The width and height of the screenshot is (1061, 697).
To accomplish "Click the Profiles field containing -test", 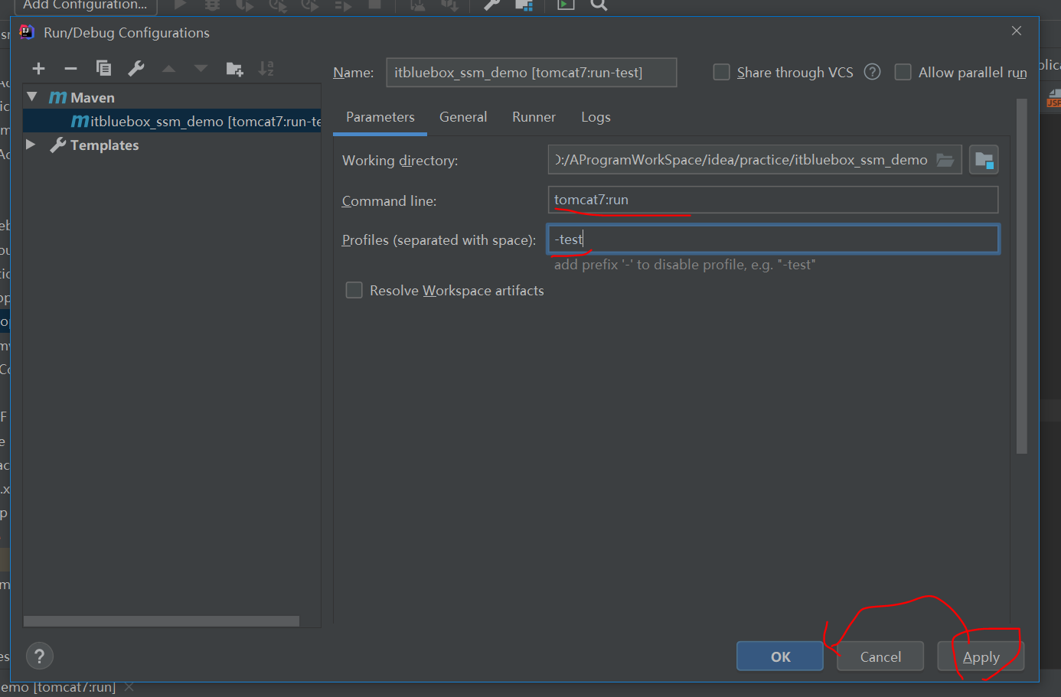I will tap(773, 239).
